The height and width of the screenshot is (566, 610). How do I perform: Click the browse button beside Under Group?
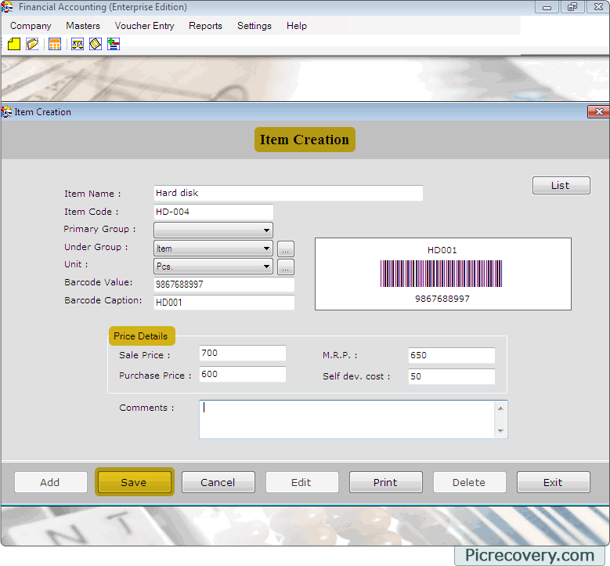286,249
